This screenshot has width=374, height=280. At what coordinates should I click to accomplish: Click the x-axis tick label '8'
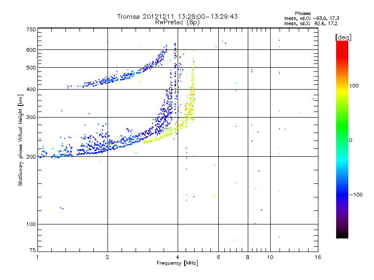pyautogui.click(x=248, y=257)
